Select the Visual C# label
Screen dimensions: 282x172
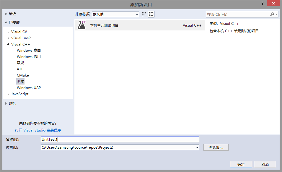[19, 32]
